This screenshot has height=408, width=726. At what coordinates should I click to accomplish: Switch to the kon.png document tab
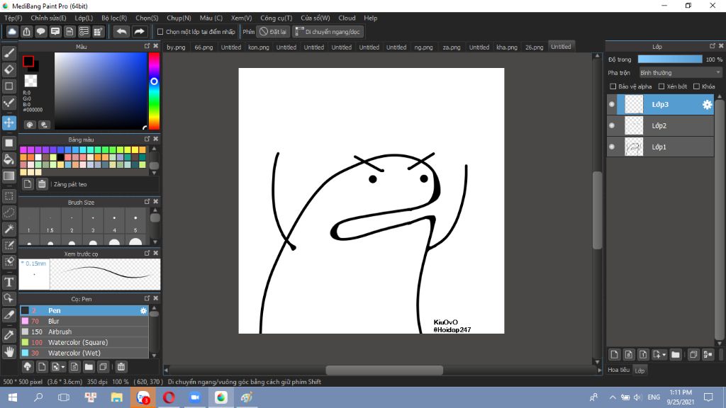[258, 47]
